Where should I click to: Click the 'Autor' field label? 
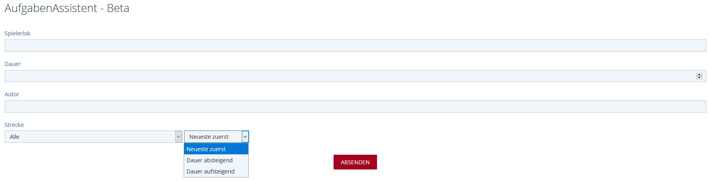click(x=12, y=94)
